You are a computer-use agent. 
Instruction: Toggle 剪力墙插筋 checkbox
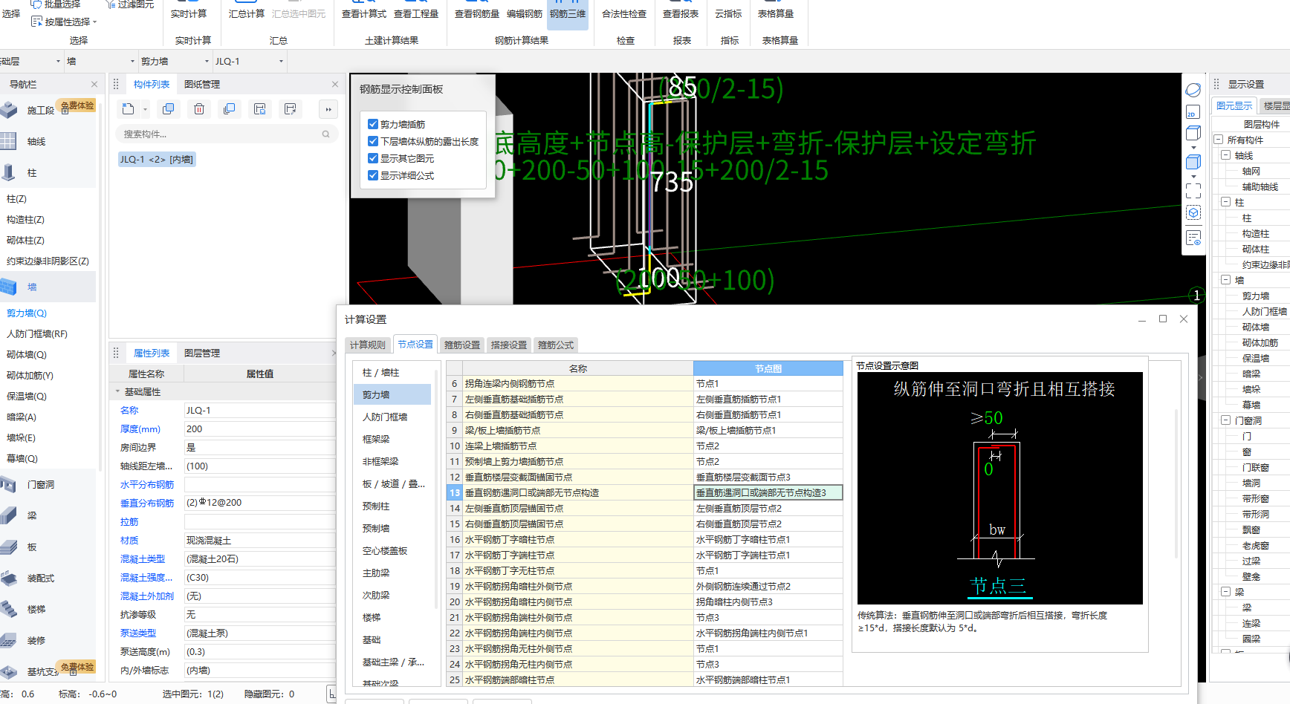373,124
